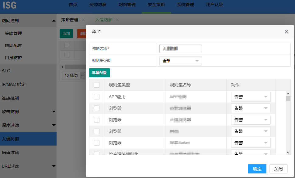Collapse the 访问控制 sidebar section
The width and height of the screenshot is (295, 178).
coord(28,21)
